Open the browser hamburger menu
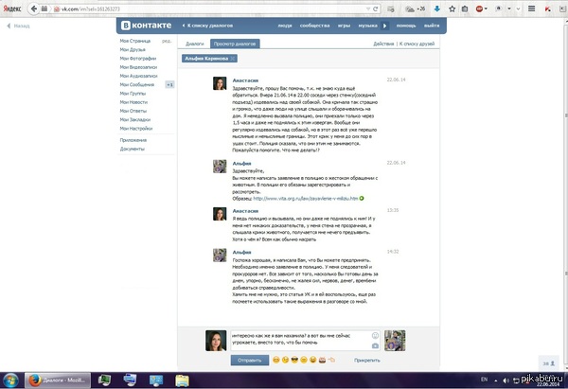Viewport: 568px width, 389px height. pos(531,9)
